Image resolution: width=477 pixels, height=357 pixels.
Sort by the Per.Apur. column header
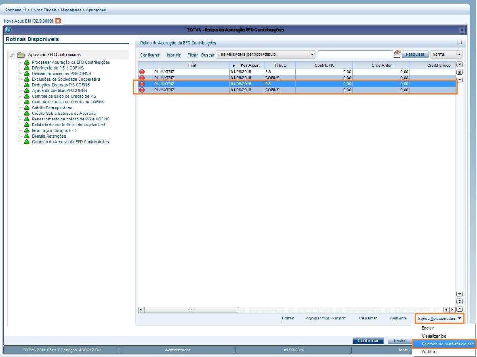(x=247, y=65)
